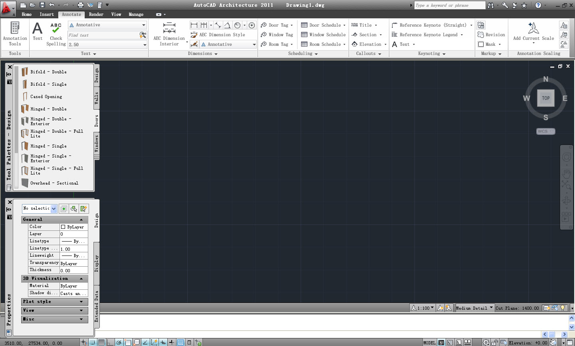575x346 pixels.
Task: Click the Reference Keynote Legend button
Action: coord(427,35)
